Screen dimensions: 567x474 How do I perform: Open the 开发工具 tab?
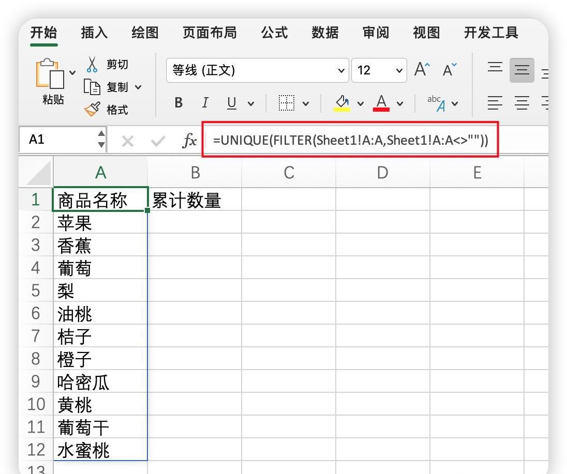[491, 33]
